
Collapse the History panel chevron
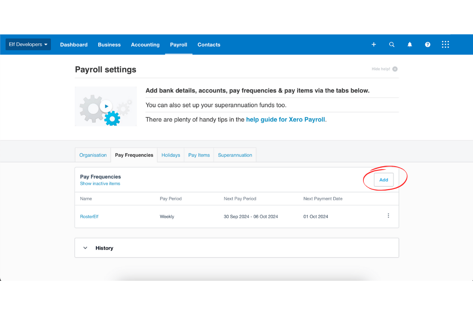[85, 248]
